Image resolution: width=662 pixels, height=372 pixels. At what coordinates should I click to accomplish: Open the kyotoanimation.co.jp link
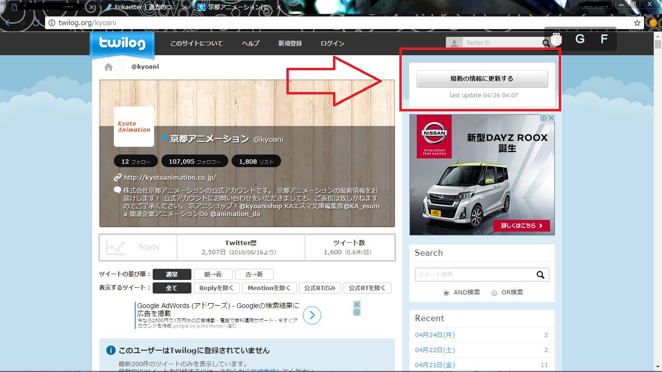pos(170,177)
